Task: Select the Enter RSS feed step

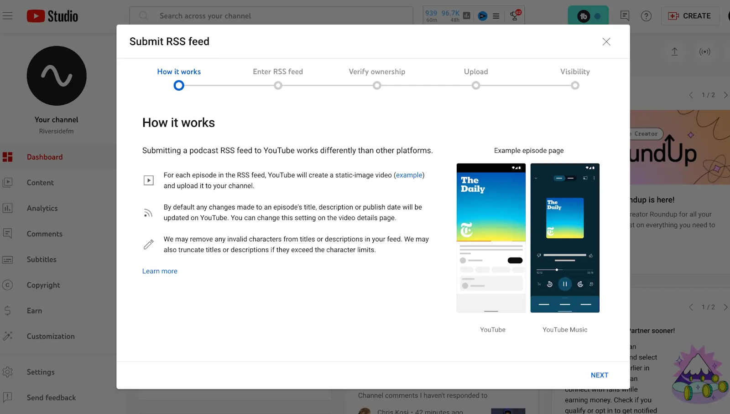Action: click(x=278, y=78)
